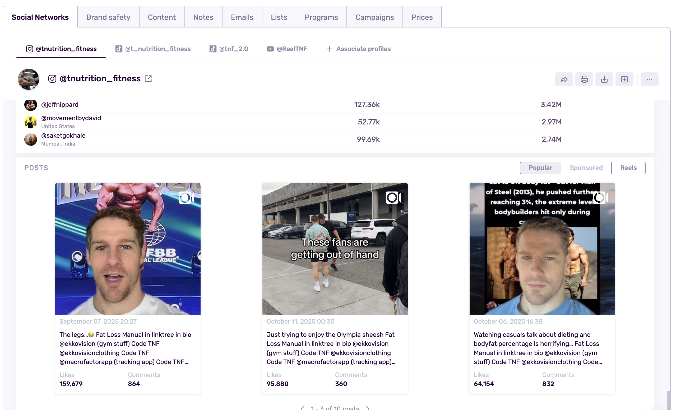Select the YouTube icon beside @RealTNF

pyautogui.click(x=270, y=49)
